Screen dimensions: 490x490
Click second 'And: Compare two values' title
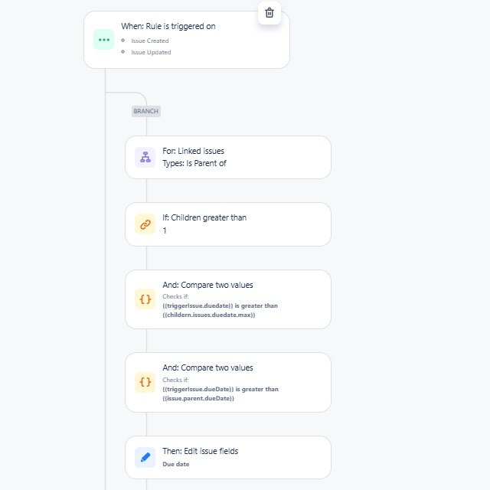tap(207, 367)
